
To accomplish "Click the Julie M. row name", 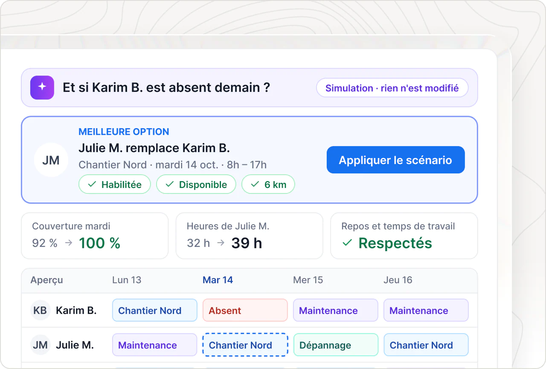I will [75, 345].
